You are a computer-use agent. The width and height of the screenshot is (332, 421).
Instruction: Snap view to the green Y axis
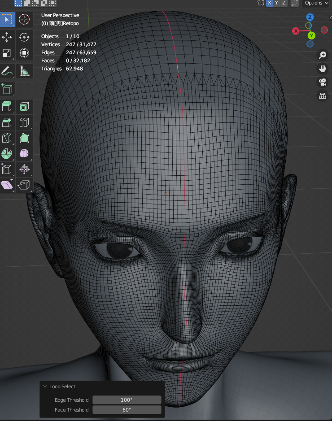tap(311, 35)
